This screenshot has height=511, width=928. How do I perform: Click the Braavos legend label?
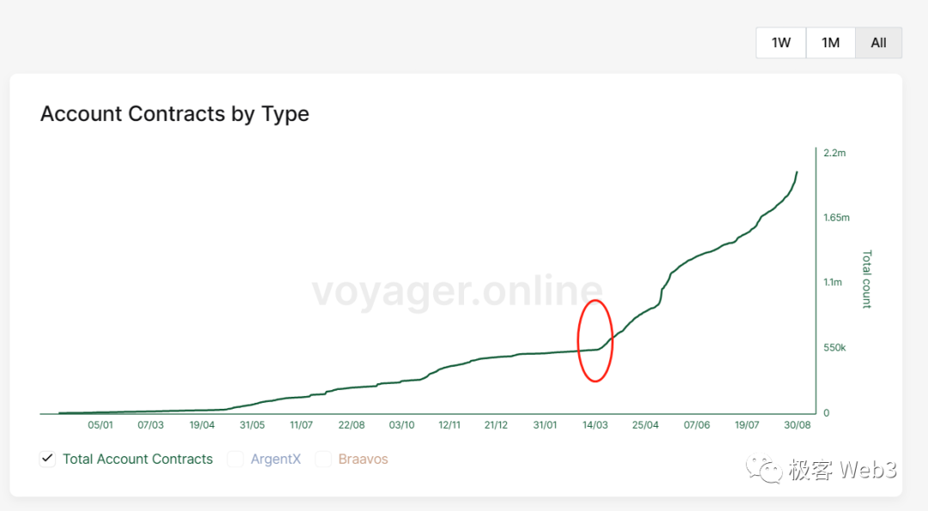coord(363,459)
